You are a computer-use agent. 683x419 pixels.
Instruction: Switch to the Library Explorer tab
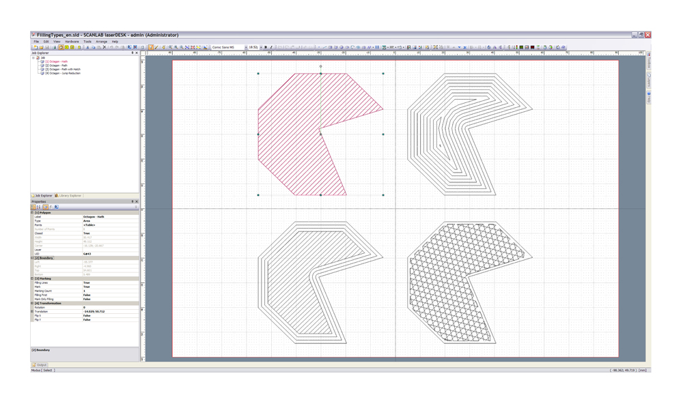pyautogui.click(x=69, y=196)
